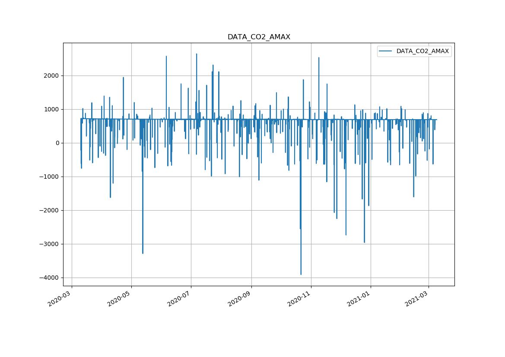Screen dimensions: 505x357
Task: Click the −3000 y-axis tick label
Action: 50,244
